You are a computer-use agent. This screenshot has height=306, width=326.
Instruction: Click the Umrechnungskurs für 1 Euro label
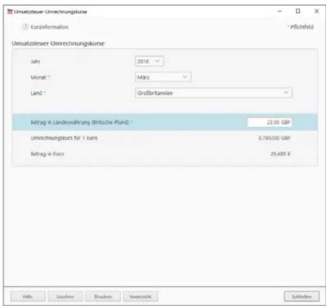[64, 138]
